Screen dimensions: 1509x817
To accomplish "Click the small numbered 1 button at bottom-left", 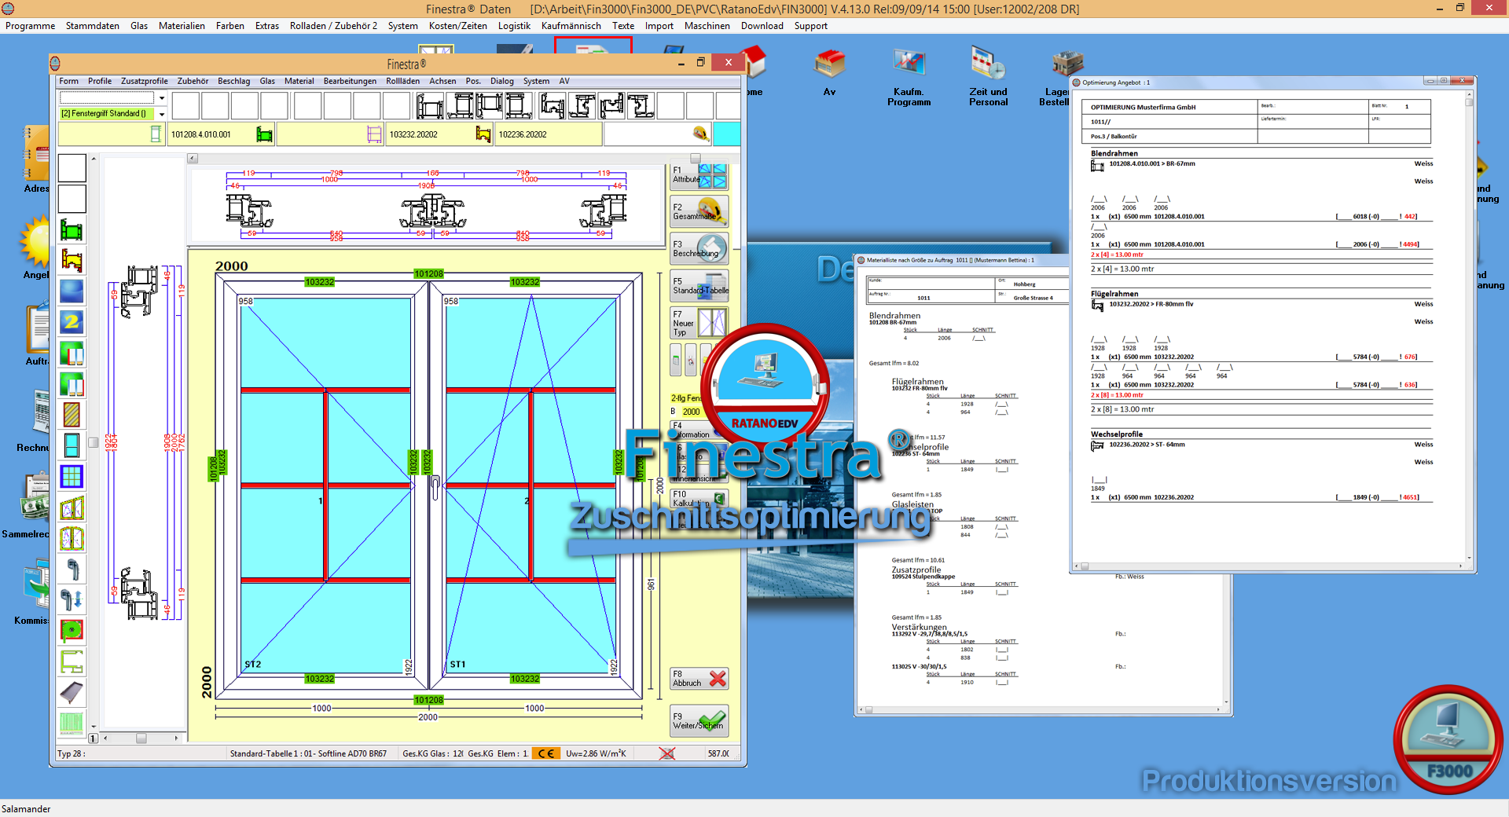I will [94, 738].
